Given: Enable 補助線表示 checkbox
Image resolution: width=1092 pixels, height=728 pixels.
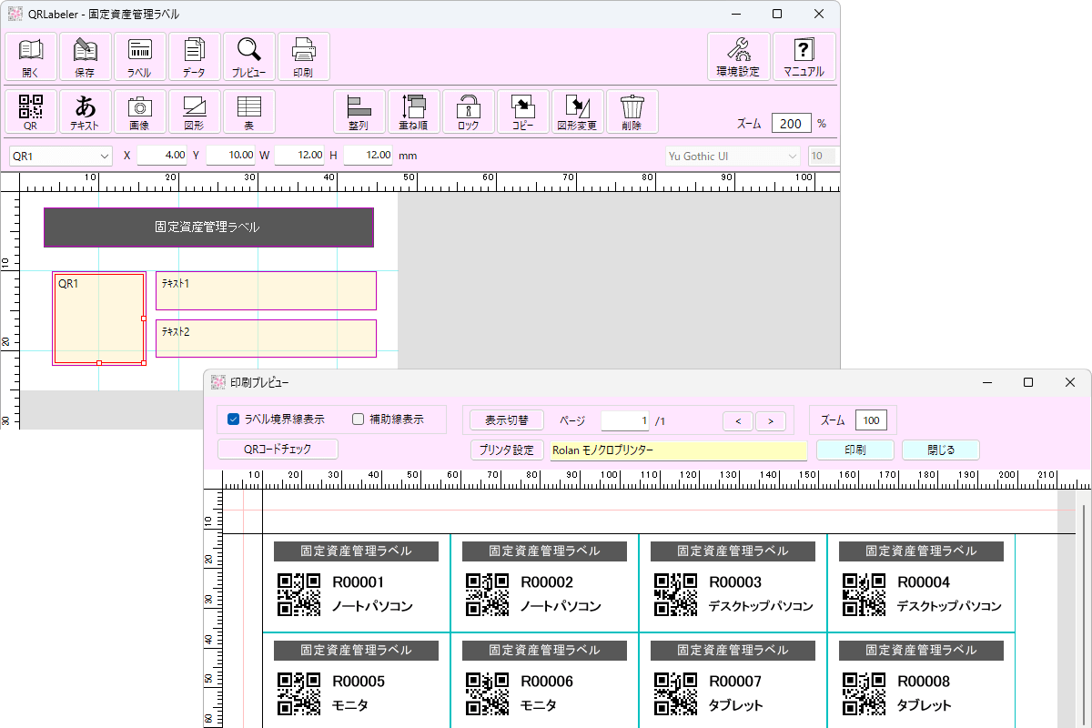Looking at the screenshot, I should point(358,420).
